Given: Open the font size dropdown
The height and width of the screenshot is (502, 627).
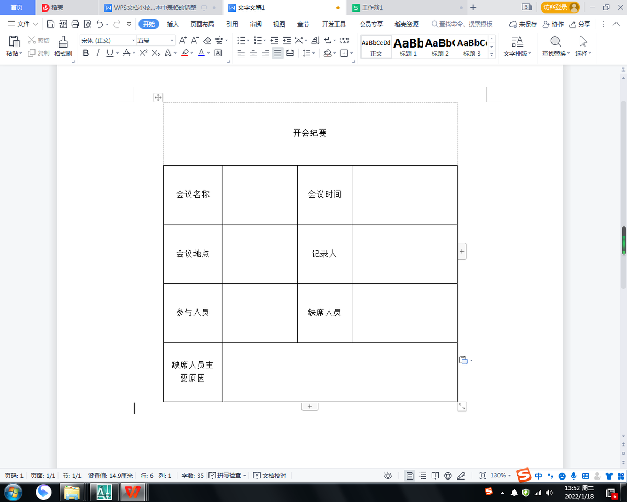Looking at the screenshot, I should [x=172, y=40].
